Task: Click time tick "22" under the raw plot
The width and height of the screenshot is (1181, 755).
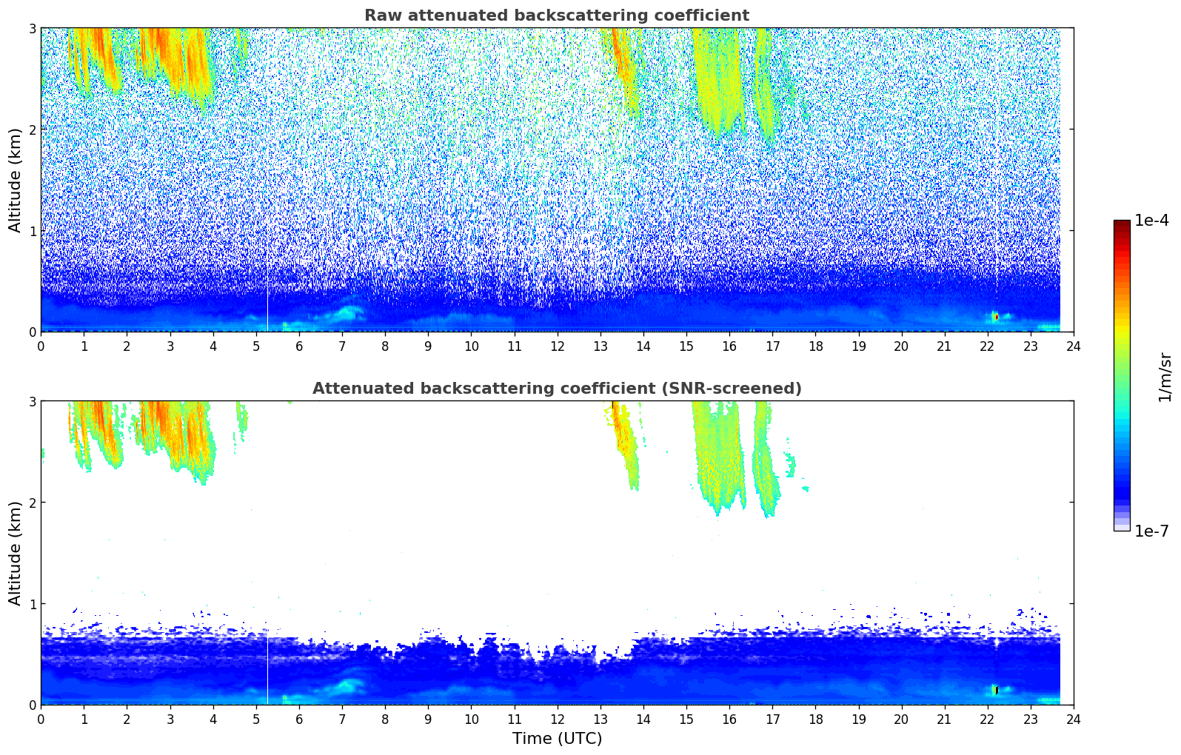Action: [x=988, y=346]
